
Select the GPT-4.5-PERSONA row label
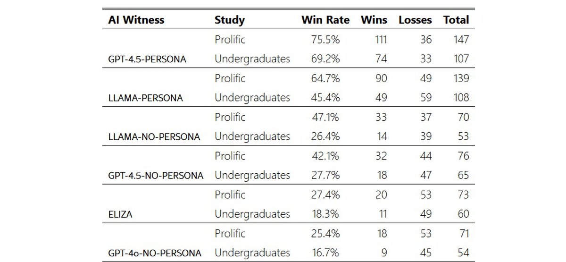tap(147, 59)
